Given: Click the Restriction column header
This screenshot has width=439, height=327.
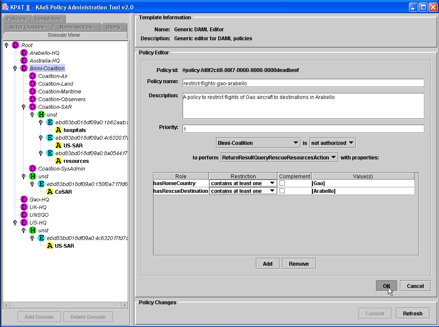Looking at the screenshot, I should pyautogui.click(x=243, y=176).
